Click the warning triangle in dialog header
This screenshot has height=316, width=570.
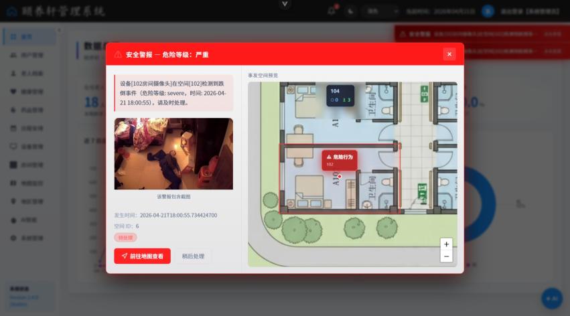click(118, 54)
